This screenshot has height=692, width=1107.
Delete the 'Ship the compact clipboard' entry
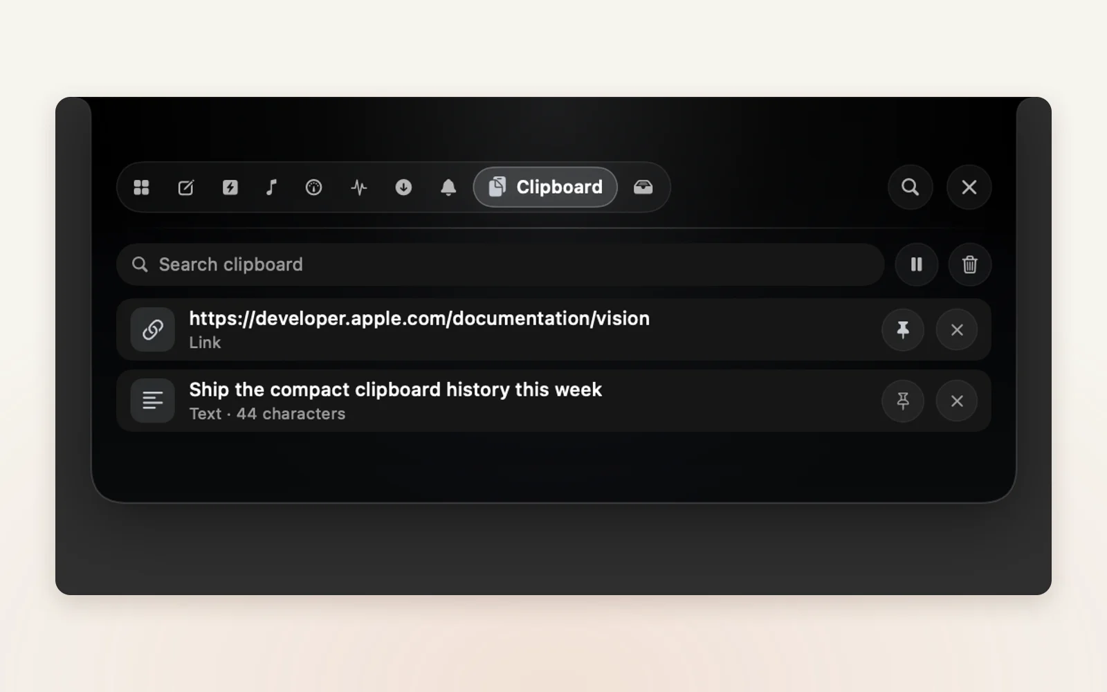click(x=957, y=401)
